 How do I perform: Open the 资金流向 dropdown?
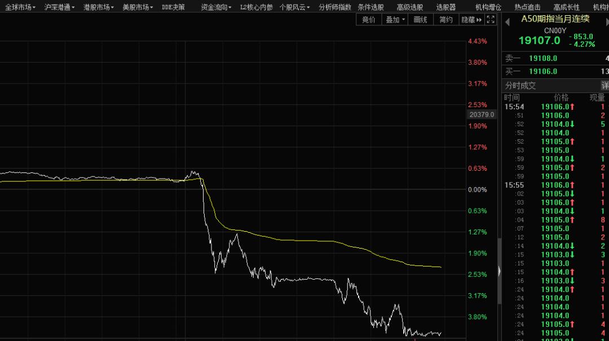pos(217,7)
